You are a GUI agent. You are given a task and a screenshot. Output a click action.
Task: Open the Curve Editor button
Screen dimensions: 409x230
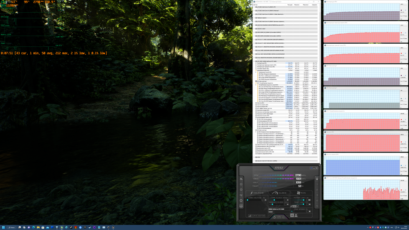[x=257, y=216]
